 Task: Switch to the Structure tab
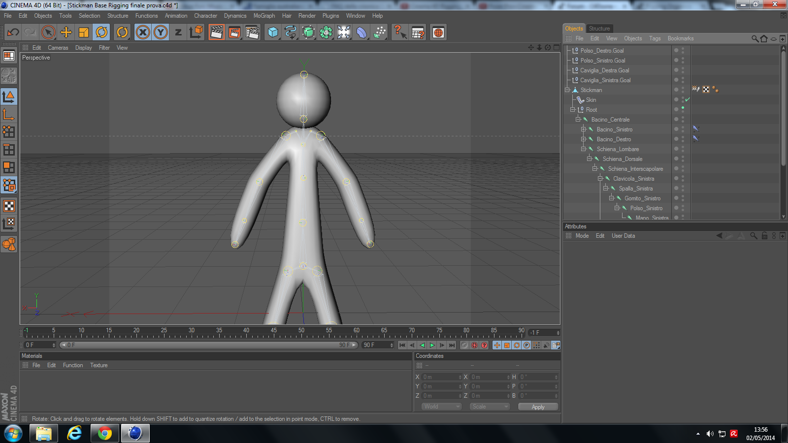coord(599,29)
